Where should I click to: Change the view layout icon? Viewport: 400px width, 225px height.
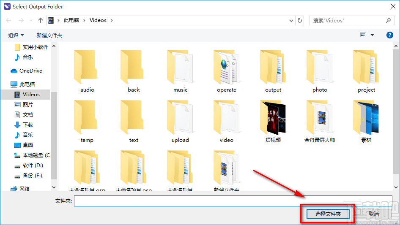click(363, 35)
